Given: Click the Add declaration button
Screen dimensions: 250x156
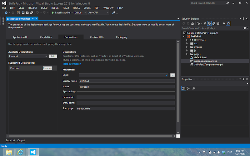Looking at the screenshot, I should pyautogui.click(x=53, y=56).
